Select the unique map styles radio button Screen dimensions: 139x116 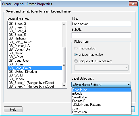pos(76,55)
